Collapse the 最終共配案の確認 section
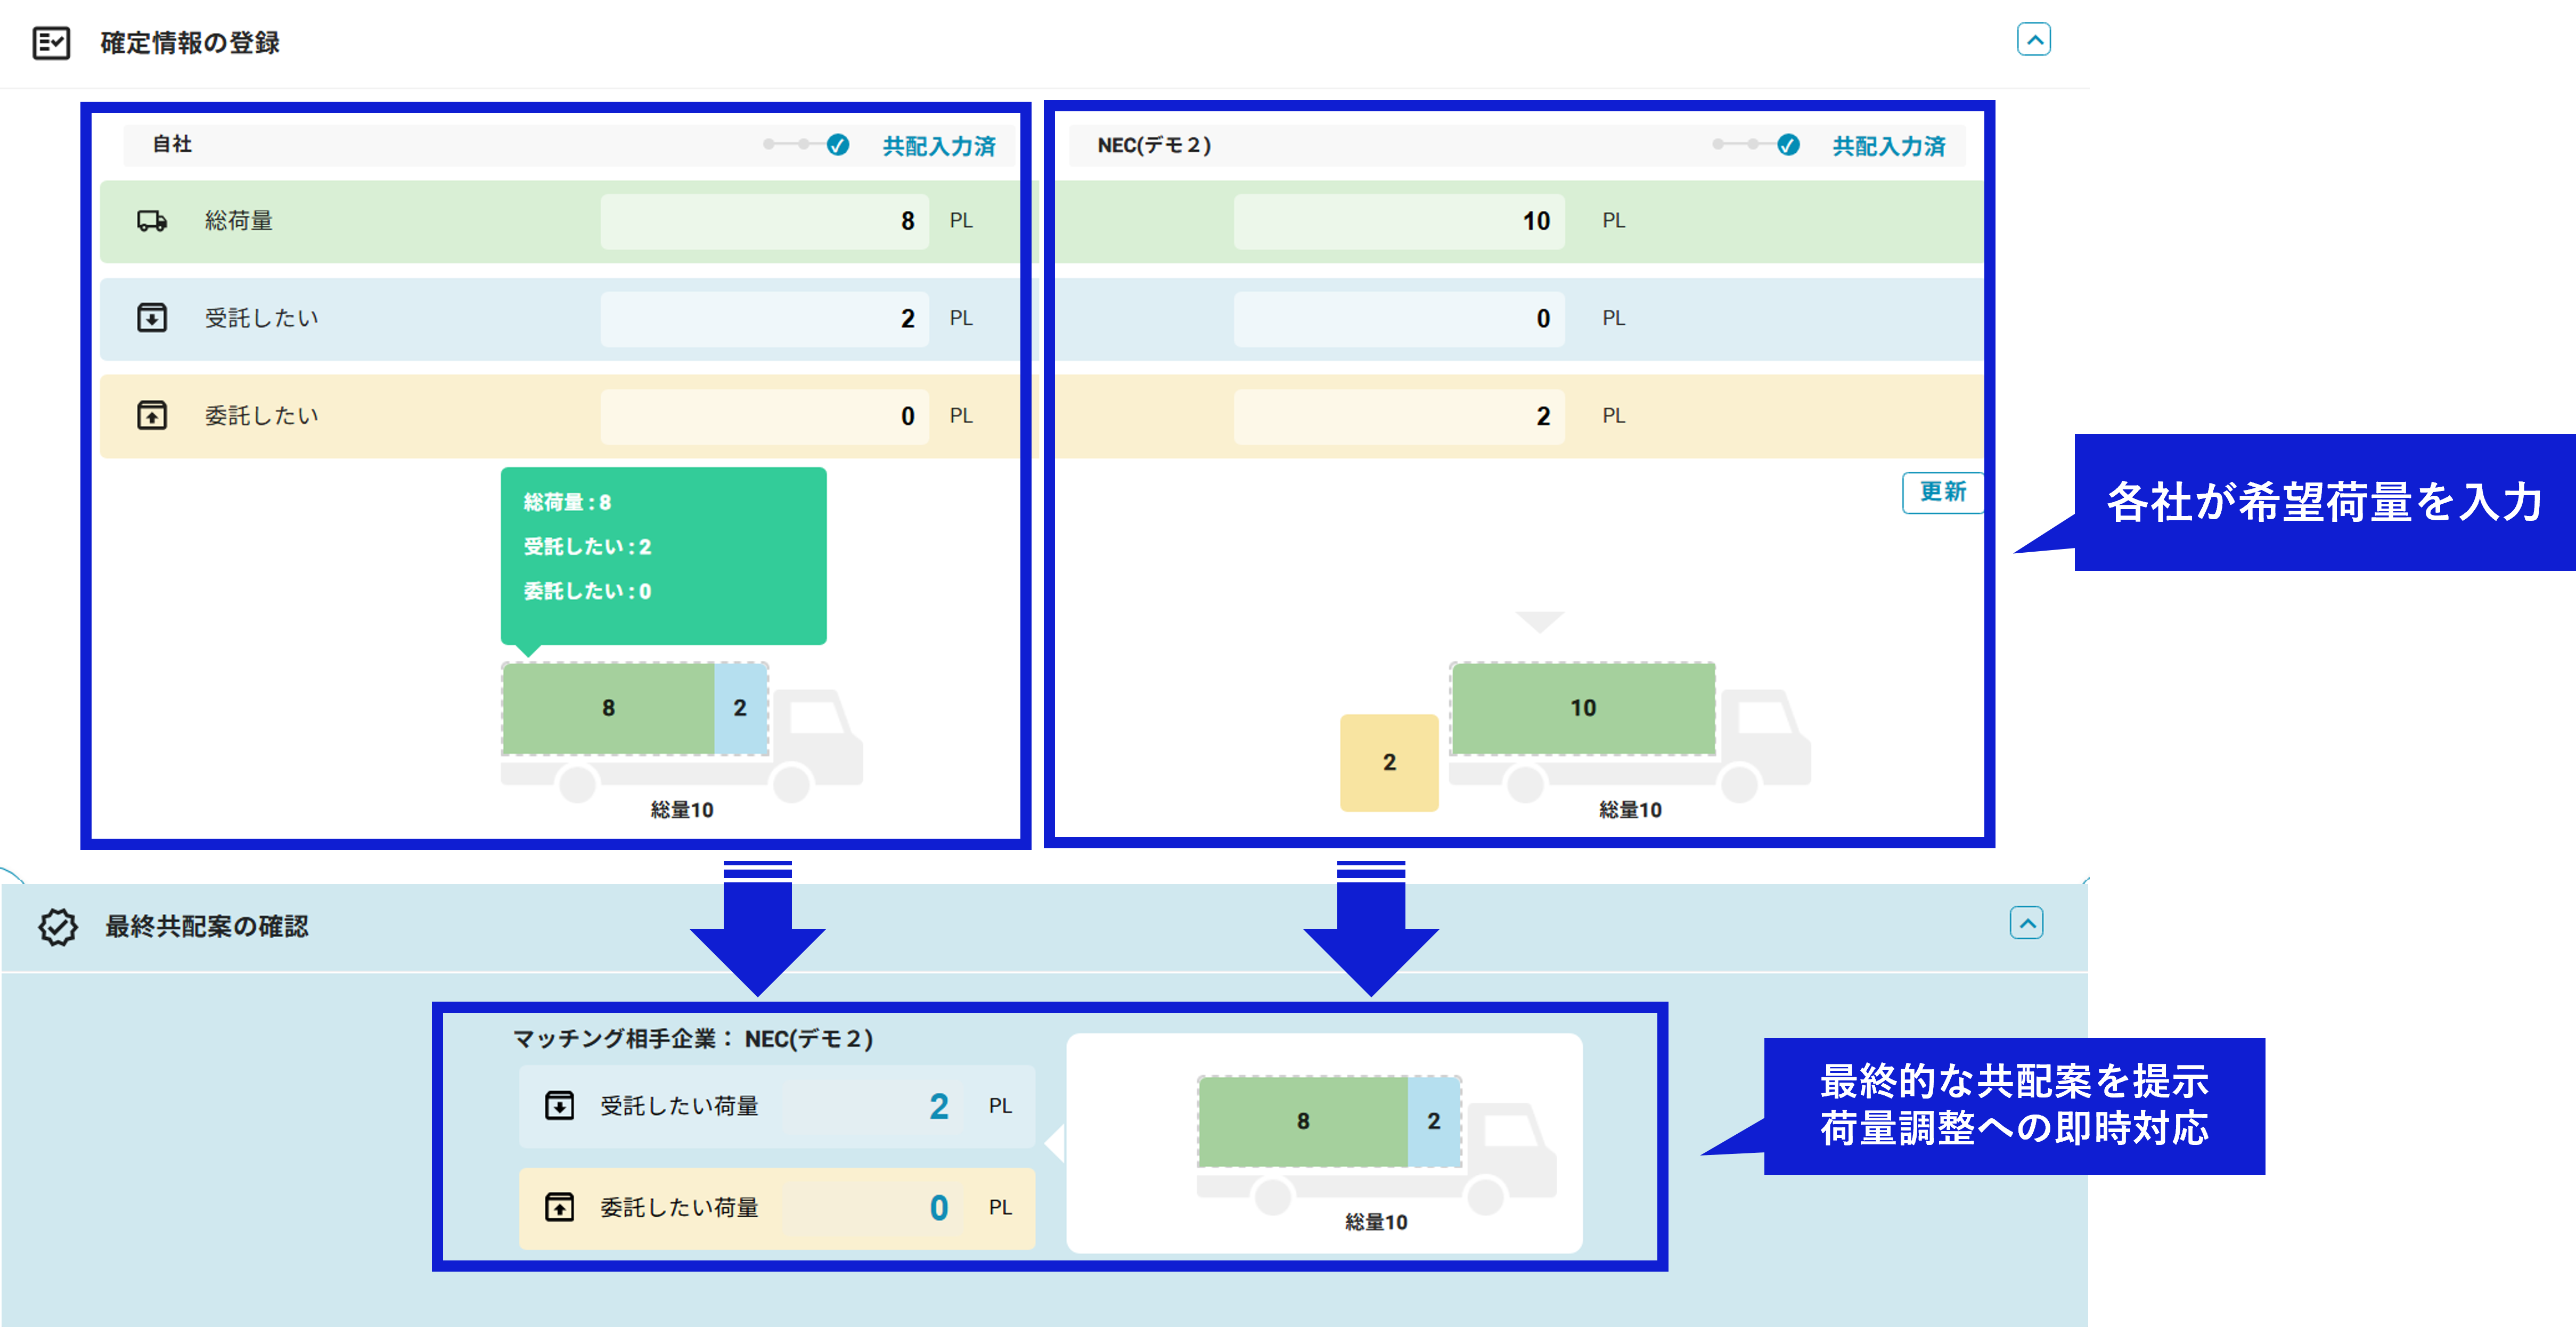This screenshot has height=1327, width=2576. pos(2026,923)
